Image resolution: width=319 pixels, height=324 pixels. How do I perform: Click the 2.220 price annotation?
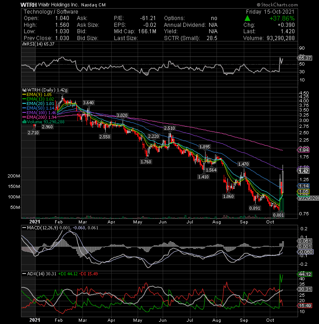[154, 136]
